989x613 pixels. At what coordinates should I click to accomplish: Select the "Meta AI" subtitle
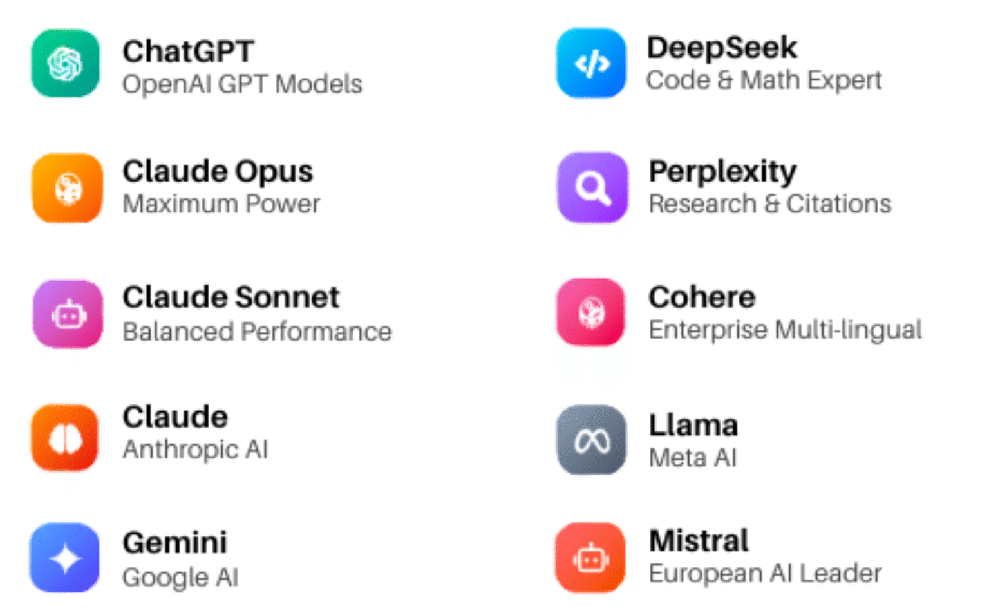click(692, 458)
